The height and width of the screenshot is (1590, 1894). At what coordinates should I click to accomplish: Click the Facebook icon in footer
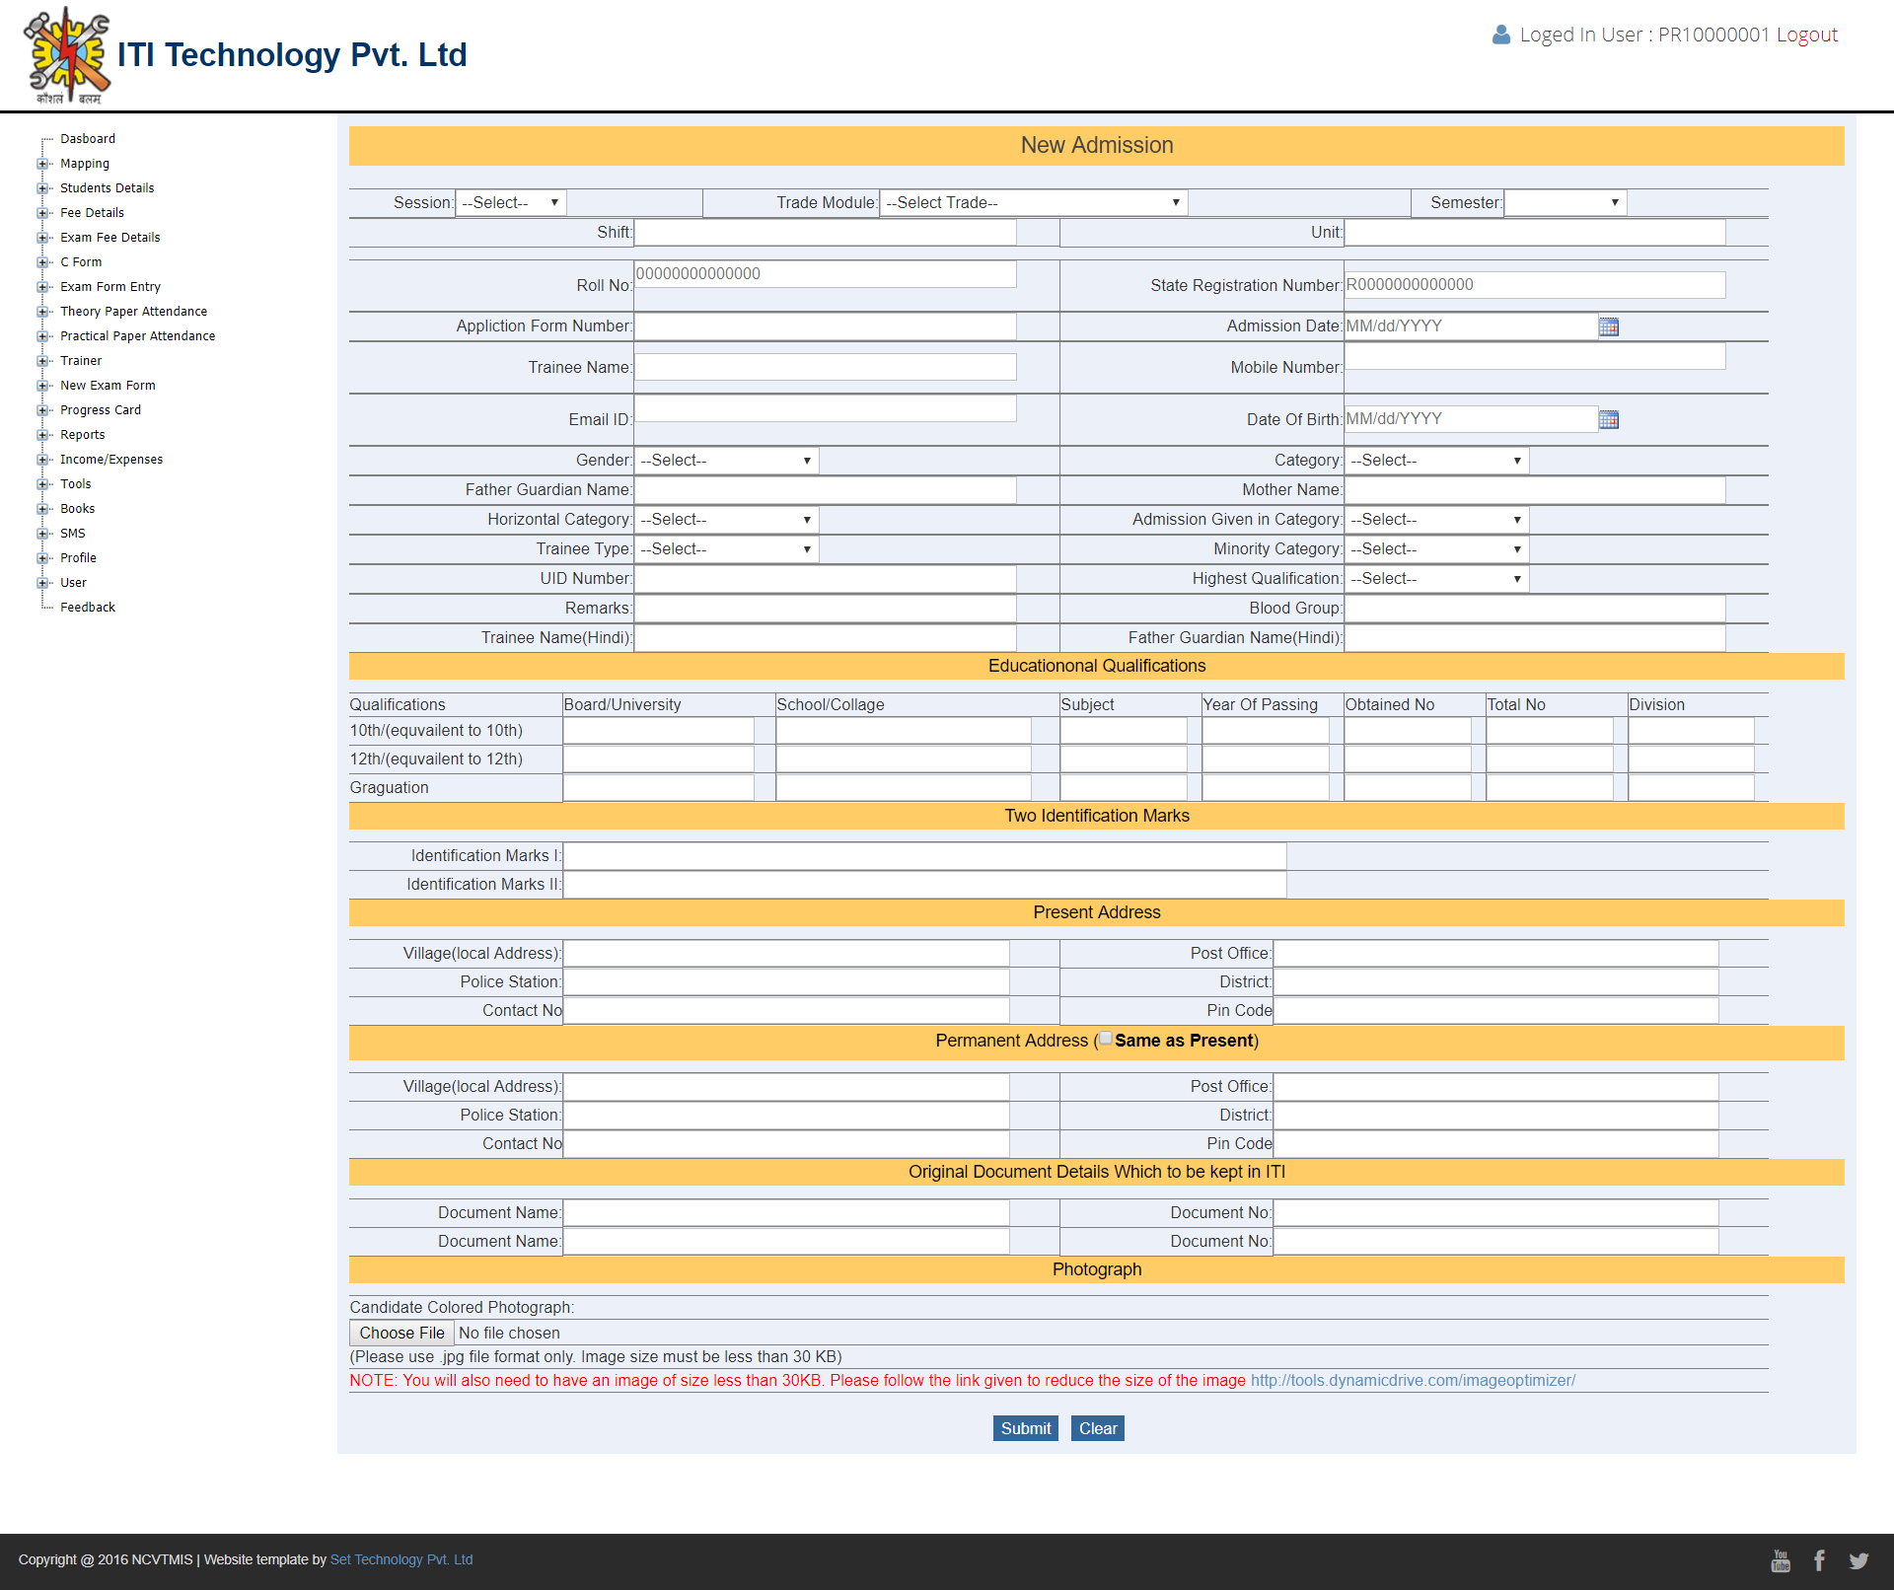click(1819, 1560)
